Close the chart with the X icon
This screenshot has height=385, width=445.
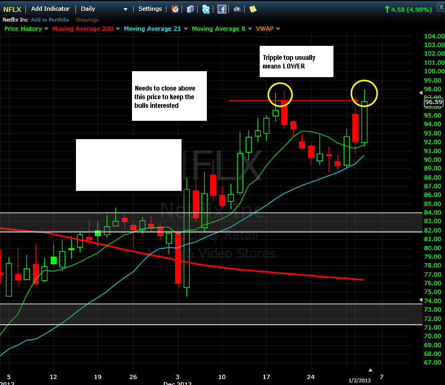point(441,8)
